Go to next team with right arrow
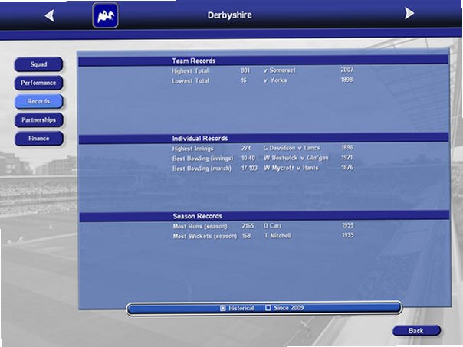 point(409,13)
